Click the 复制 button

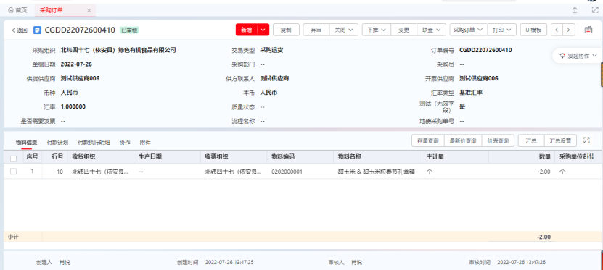pos(286,30)
